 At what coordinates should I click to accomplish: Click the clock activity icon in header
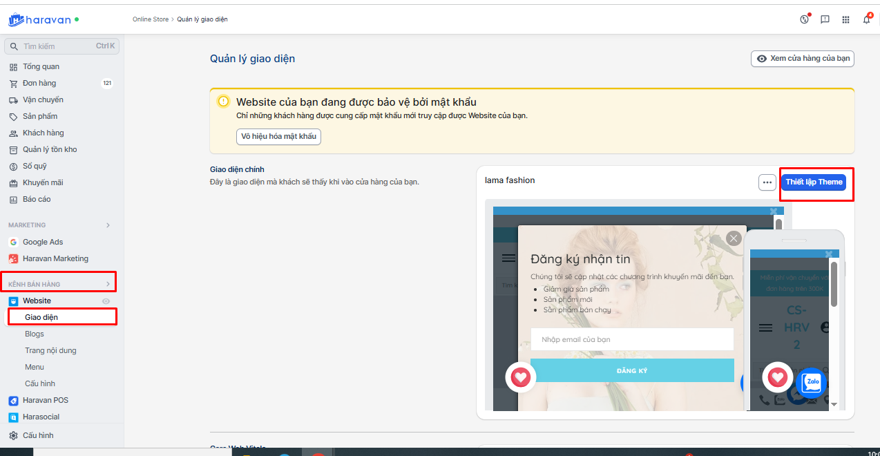click(x=804, y=19)
